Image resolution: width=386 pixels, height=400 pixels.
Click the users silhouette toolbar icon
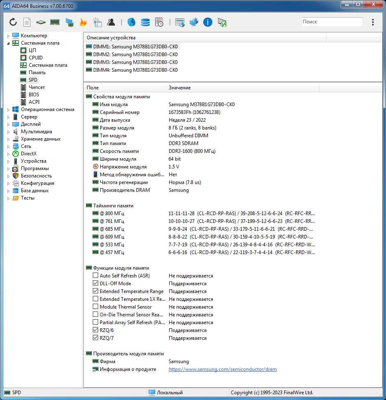(x=111, y=22)
